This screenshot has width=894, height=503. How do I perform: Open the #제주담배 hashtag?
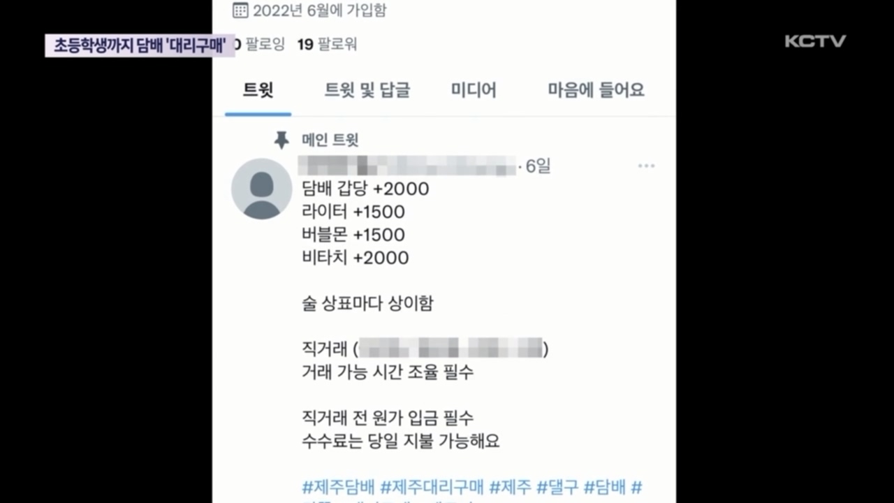click(x=338, y=487)
